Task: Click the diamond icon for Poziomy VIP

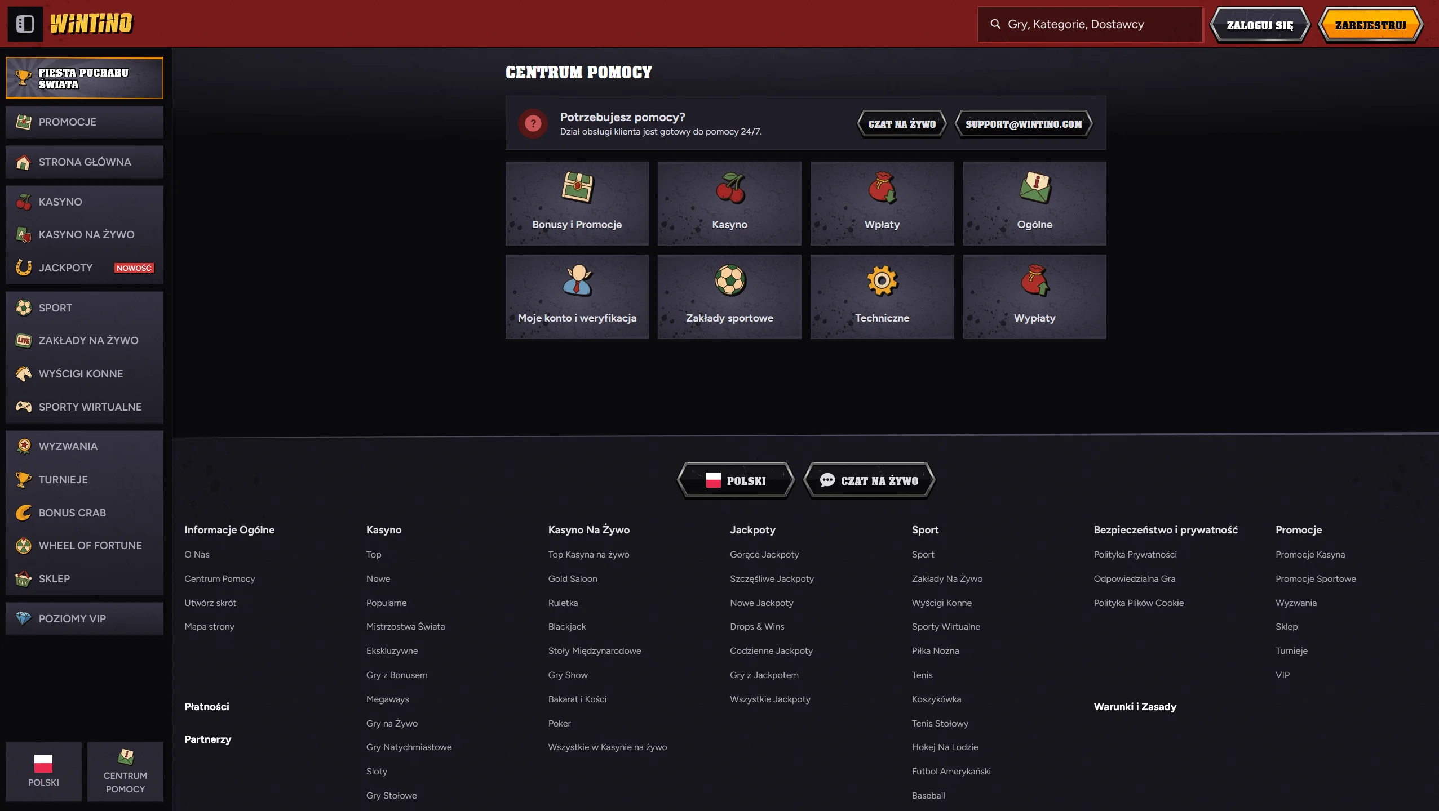Action: point(23,618)
